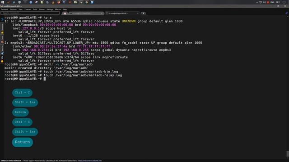Open the Tools menu
Image resolution: width=289 pixels, height=162 pixels.
35,9
